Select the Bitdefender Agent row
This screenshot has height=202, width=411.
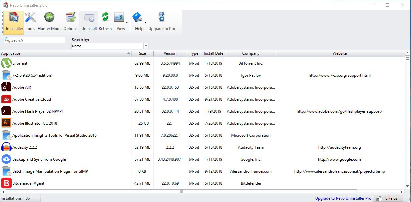pyautogui.click(x=202, y=183)
